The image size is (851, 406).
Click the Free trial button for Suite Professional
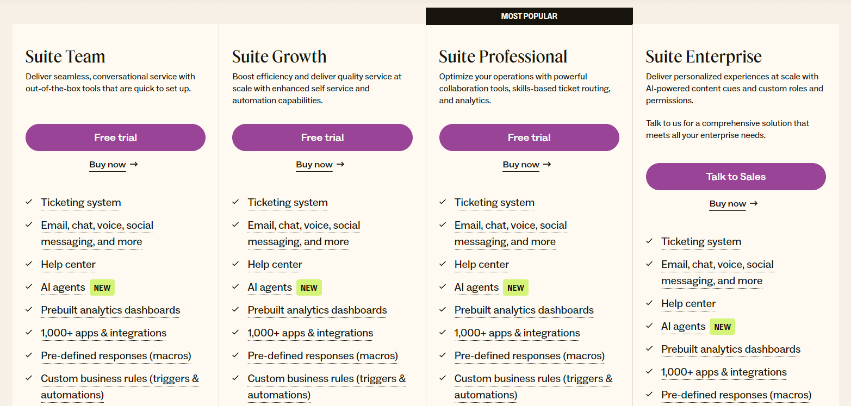pyautogui.click(x=529, y=138)
